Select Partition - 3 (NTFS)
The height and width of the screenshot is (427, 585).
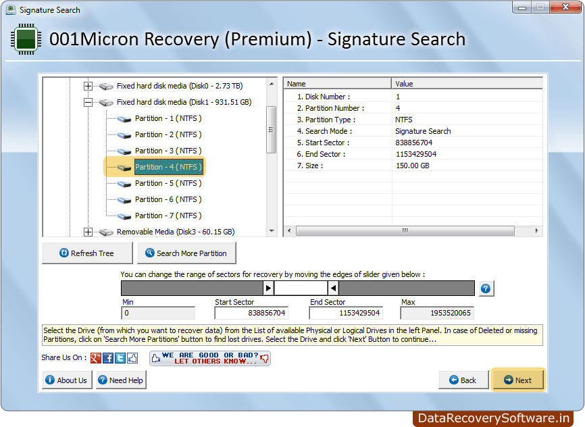click(x=168, y=151)
